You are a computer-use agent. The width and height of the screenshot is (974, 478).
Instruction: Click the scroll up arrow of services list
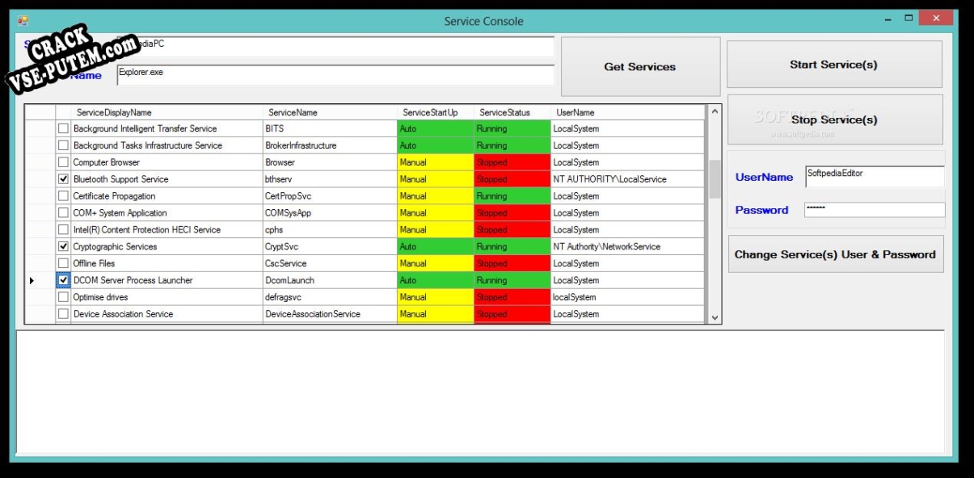[x=714, y=112]
